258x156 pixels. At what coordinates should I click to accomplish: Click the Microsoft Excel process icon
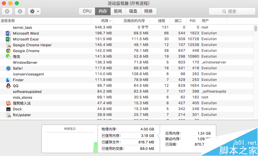(x=8, y=39)
